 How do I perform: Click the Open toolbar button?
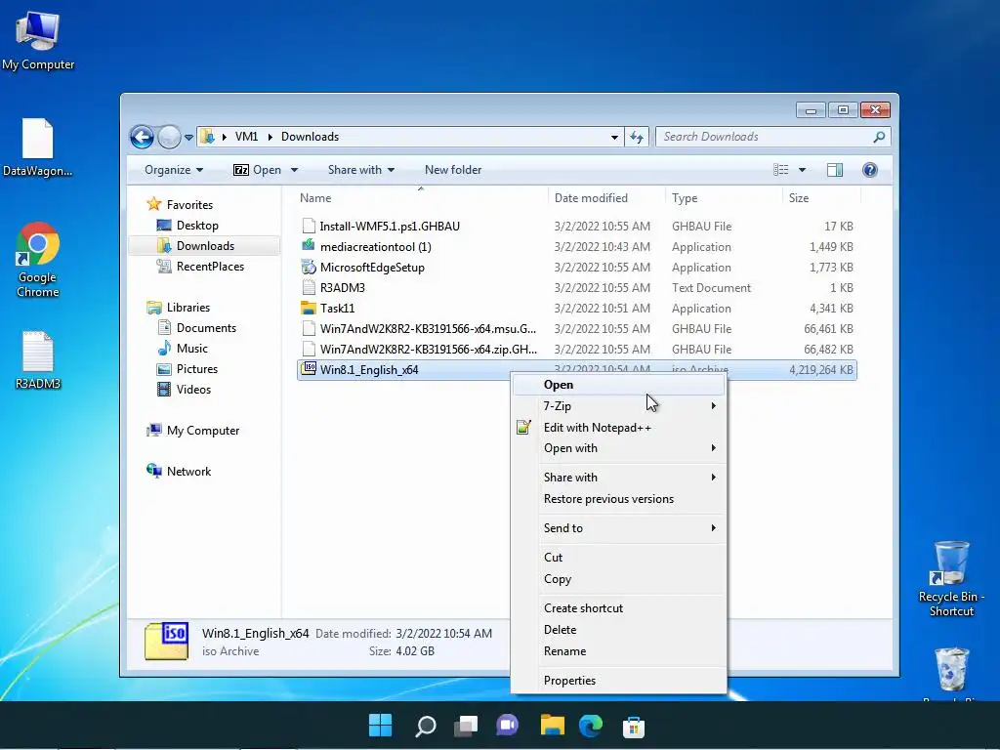pos(258,170)
